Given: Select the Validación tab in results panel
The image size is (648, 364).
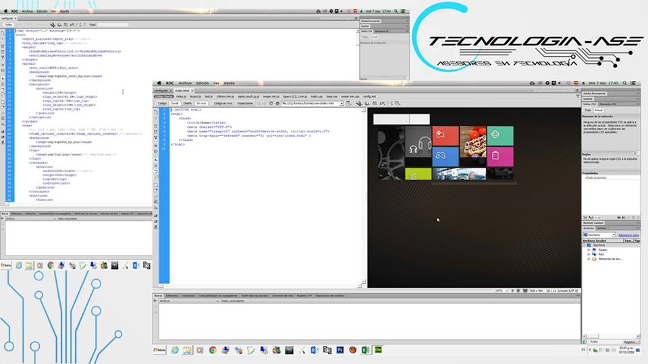Looking at the screenshot, I should tap(190, 295).
